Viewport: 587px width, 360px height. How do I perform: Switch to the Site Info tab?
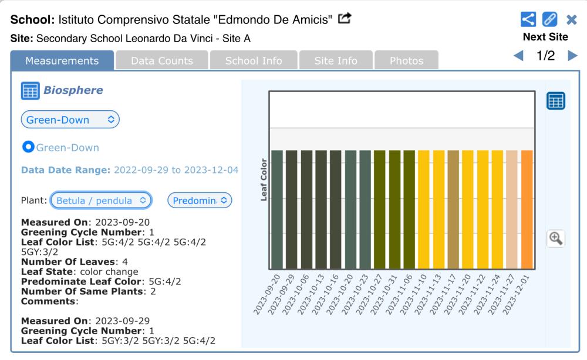(x=336, y=61)
